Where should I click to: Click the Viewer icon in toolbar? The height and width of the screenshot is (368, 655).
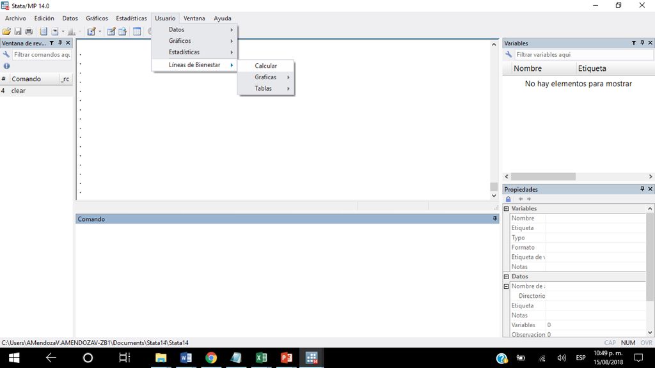55,32
